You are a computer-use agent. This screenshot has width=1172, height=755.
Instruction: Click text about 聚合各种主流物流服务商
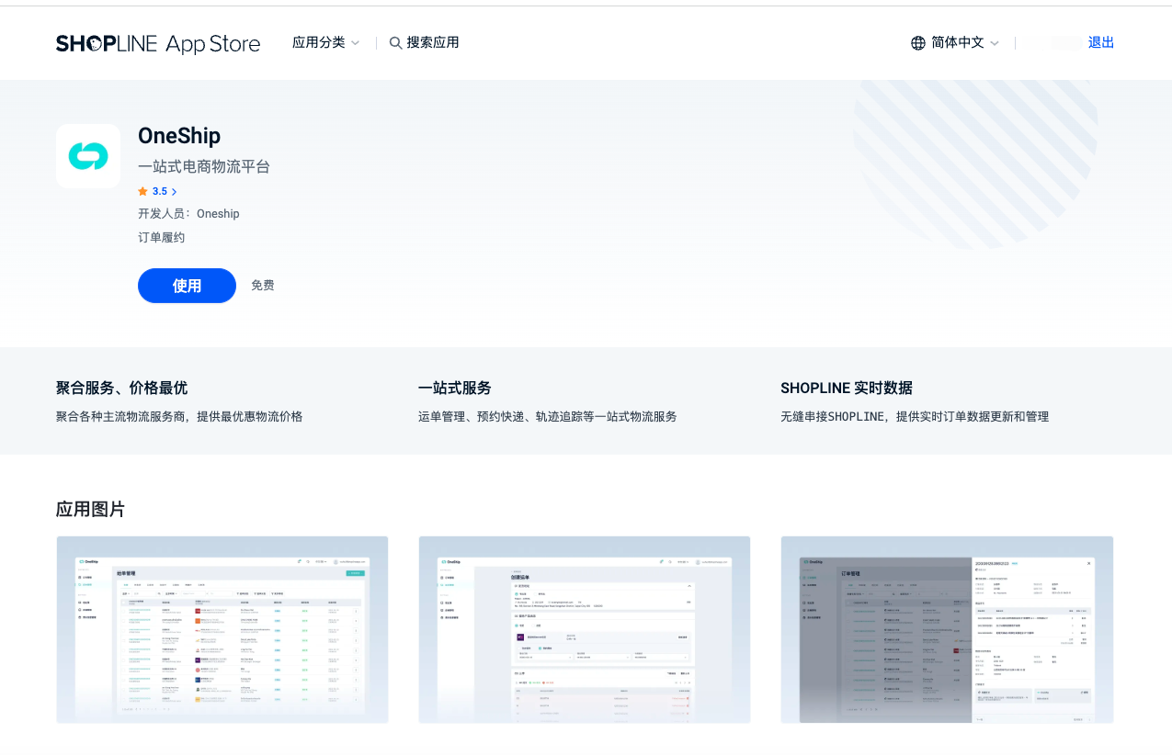click(x=179, y=416)
